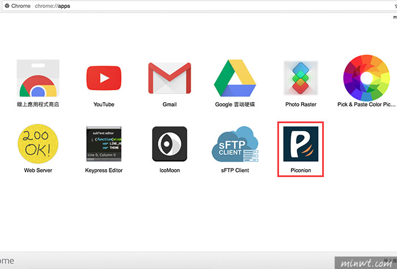This screenshot has height=269, width=397.
Task: Click the Photo Raster label text
Action: point(301,104)
